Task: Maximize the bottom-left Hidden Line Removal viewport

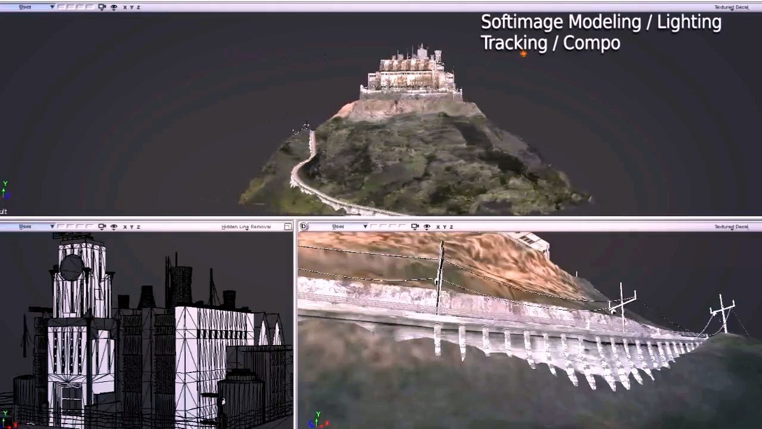Action: pyautogui.click(x=288, y=226)
